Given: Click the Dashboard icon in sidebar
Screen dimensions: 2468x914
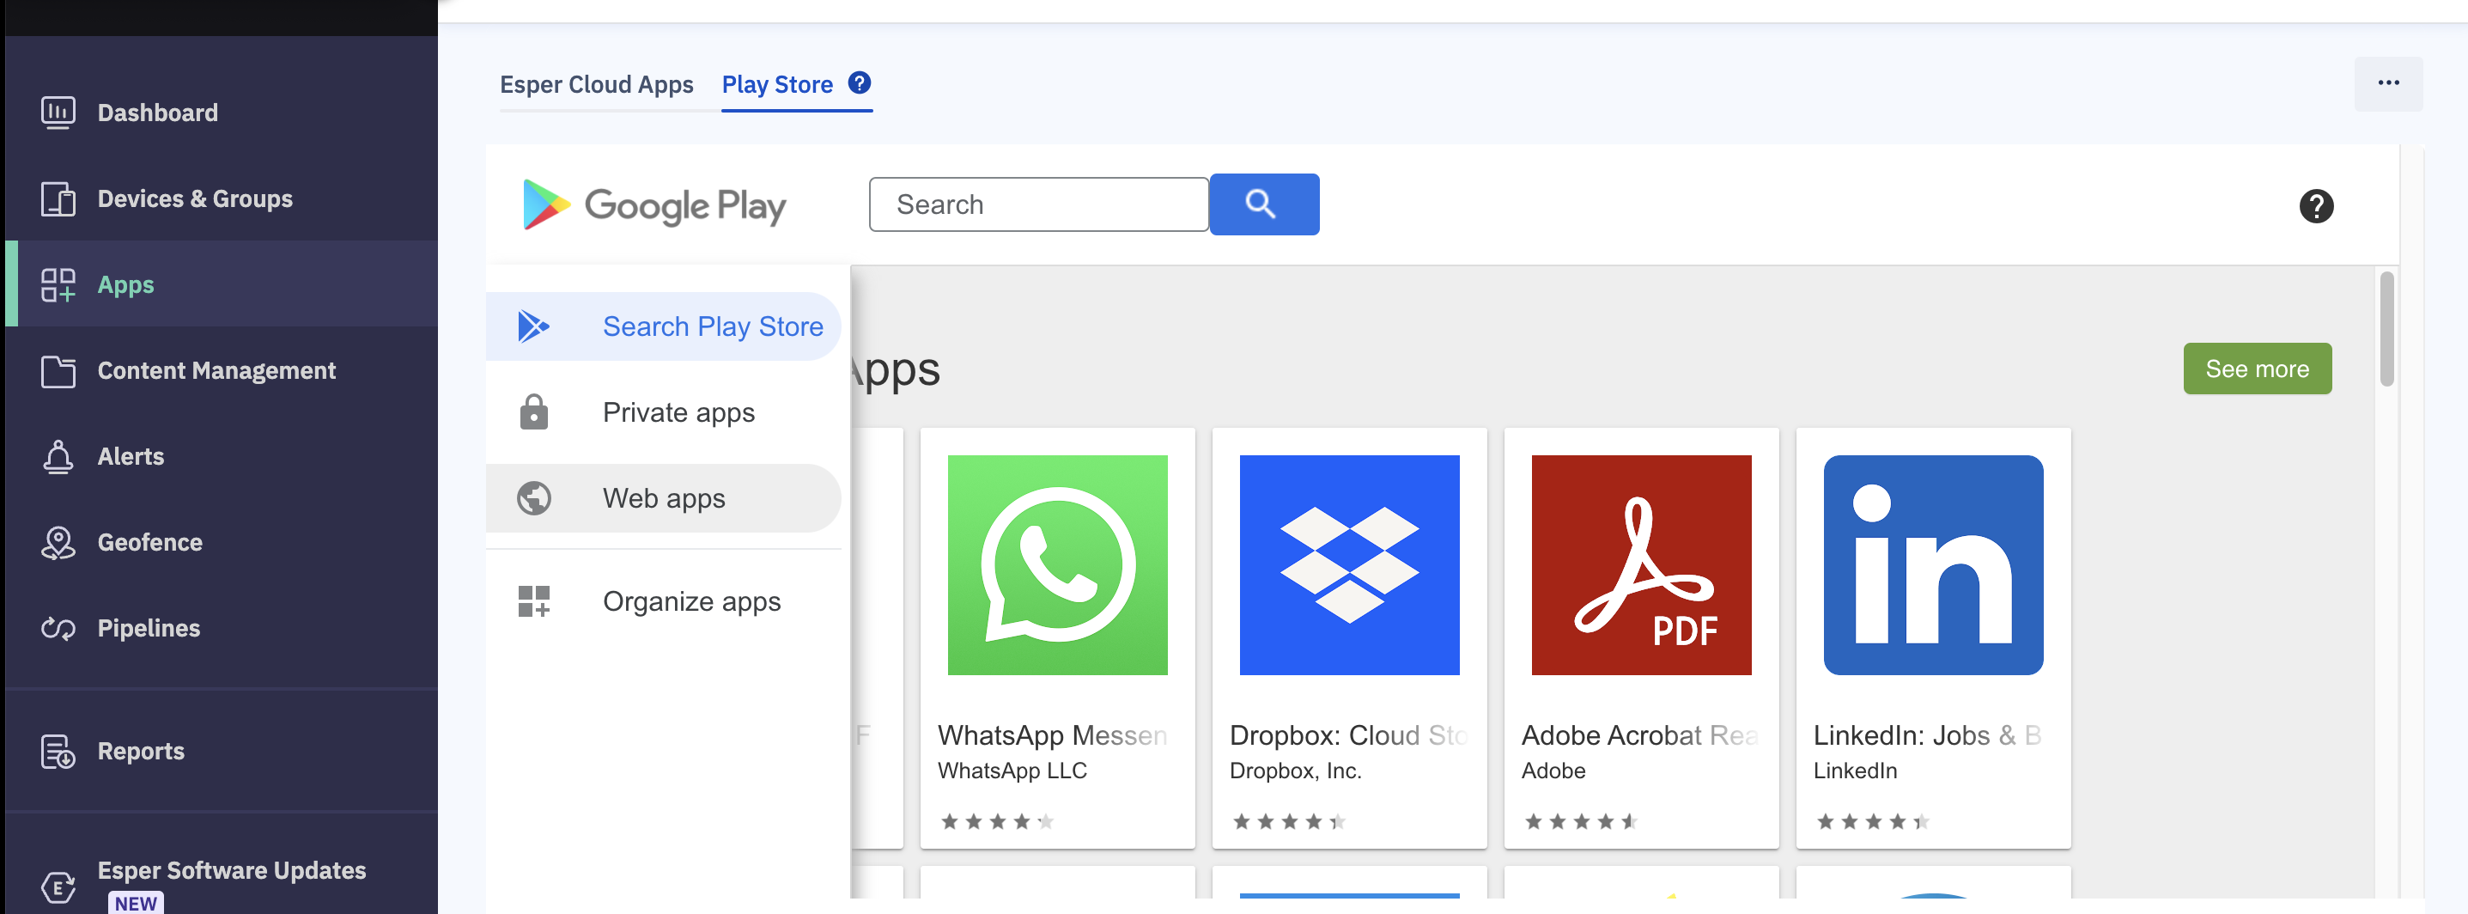Looking at the screenshot, I should tap(58, 113).
